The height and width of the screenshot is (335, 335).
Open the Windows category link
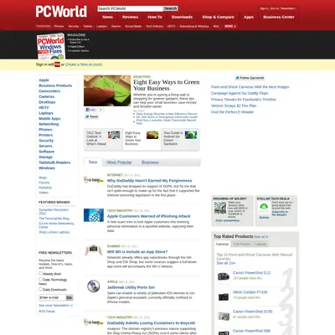pos(47,168)
